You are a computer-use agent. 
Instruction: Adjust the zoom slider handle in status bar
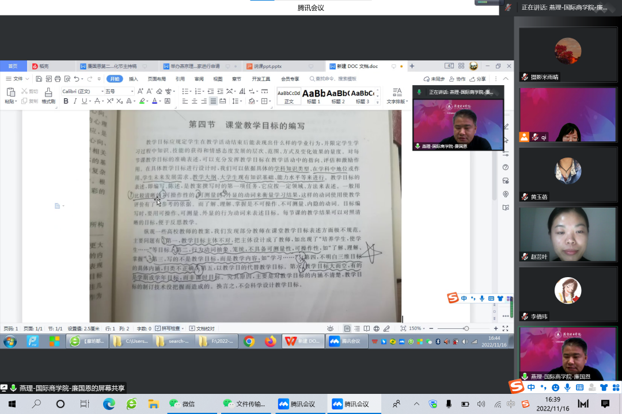coord(466,328)
